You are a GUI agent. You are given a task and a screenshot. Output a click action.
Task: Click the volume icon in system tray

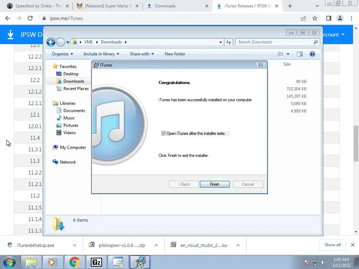coord(323,262)
